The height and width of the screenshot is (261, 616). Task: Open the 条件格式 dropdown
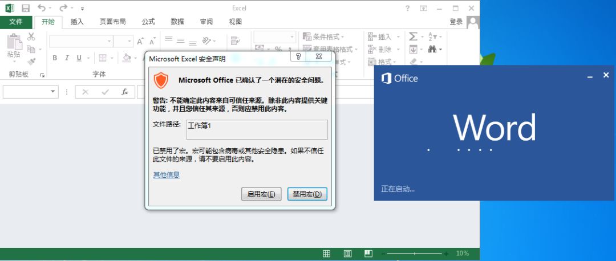pos(323,37)
